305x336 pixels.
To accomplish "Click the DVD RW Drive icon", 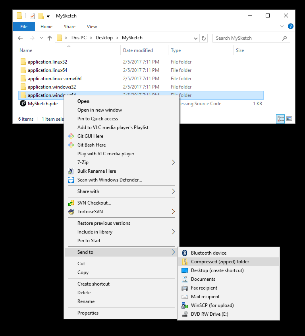I will click(x=185, y=314).
